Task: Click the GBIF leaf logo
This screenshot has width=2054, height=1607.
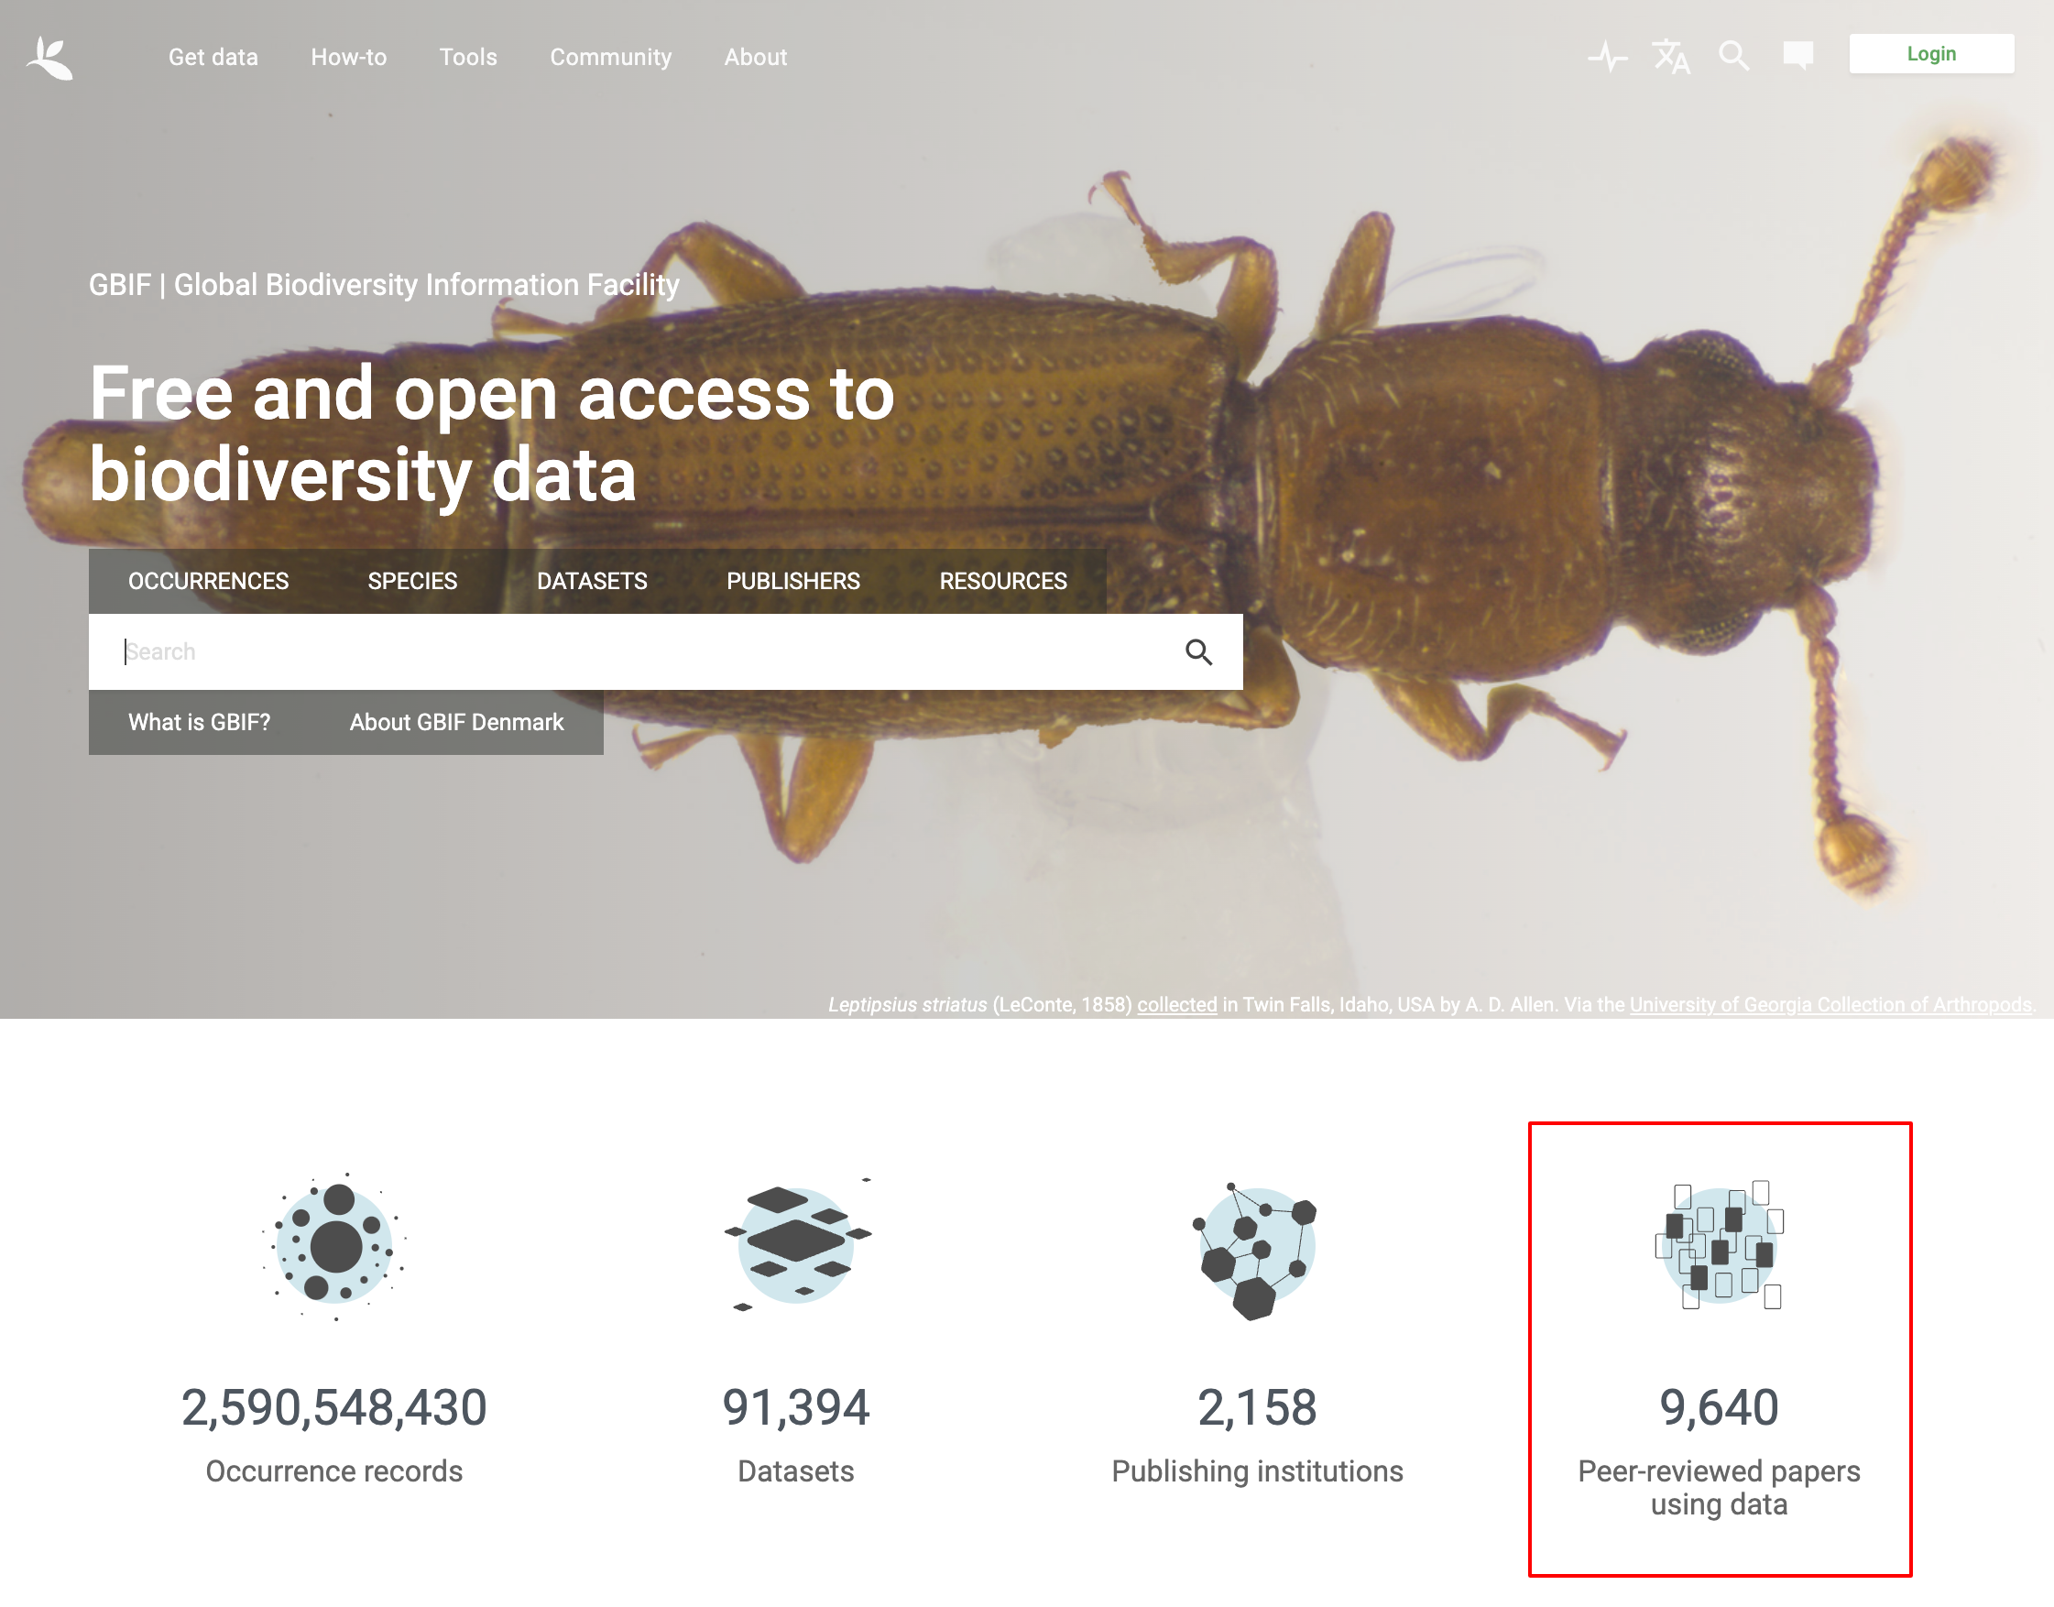Action: [x=49, y=58]
